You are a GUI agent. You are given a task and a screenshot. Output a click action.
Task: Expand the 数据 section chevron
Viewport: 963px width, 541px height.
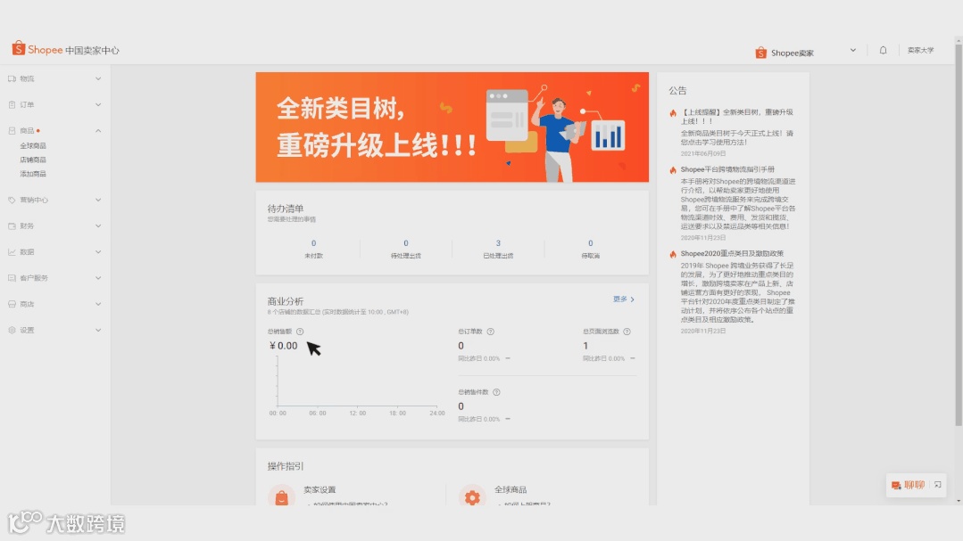pos(98,252)
